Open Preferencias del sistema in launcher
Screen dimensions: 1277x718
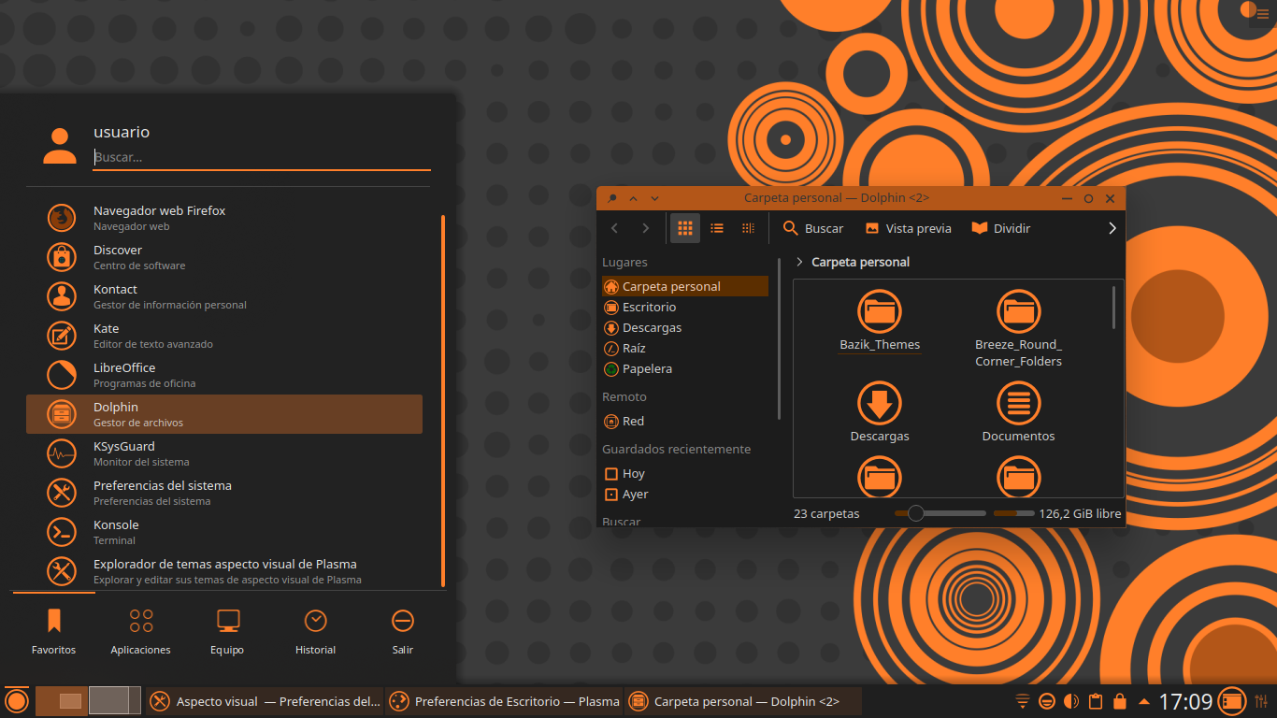224,493
